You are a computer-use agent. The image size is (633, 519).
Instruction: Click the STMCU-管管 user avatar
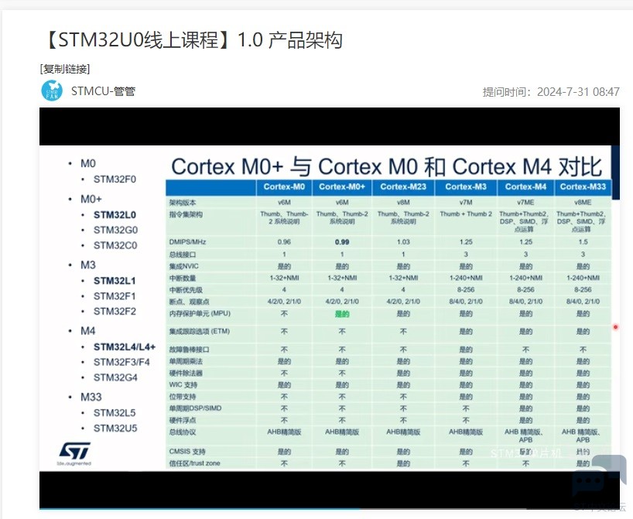52,90
